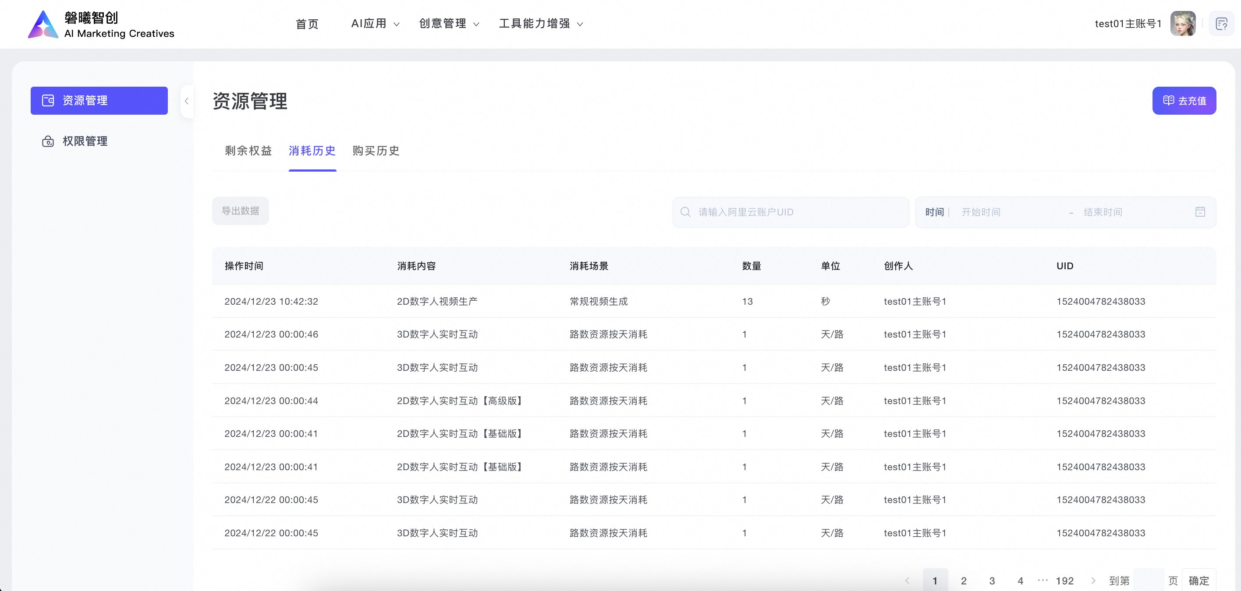1241x591 pixels.
Task: Click the 创作人 column header
Action: [x=898, y=266]
